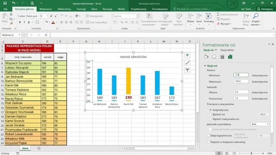276x155 pixels.
Task: Click Automatyczne reset beside Maksimum
Action: click(260, 82)
